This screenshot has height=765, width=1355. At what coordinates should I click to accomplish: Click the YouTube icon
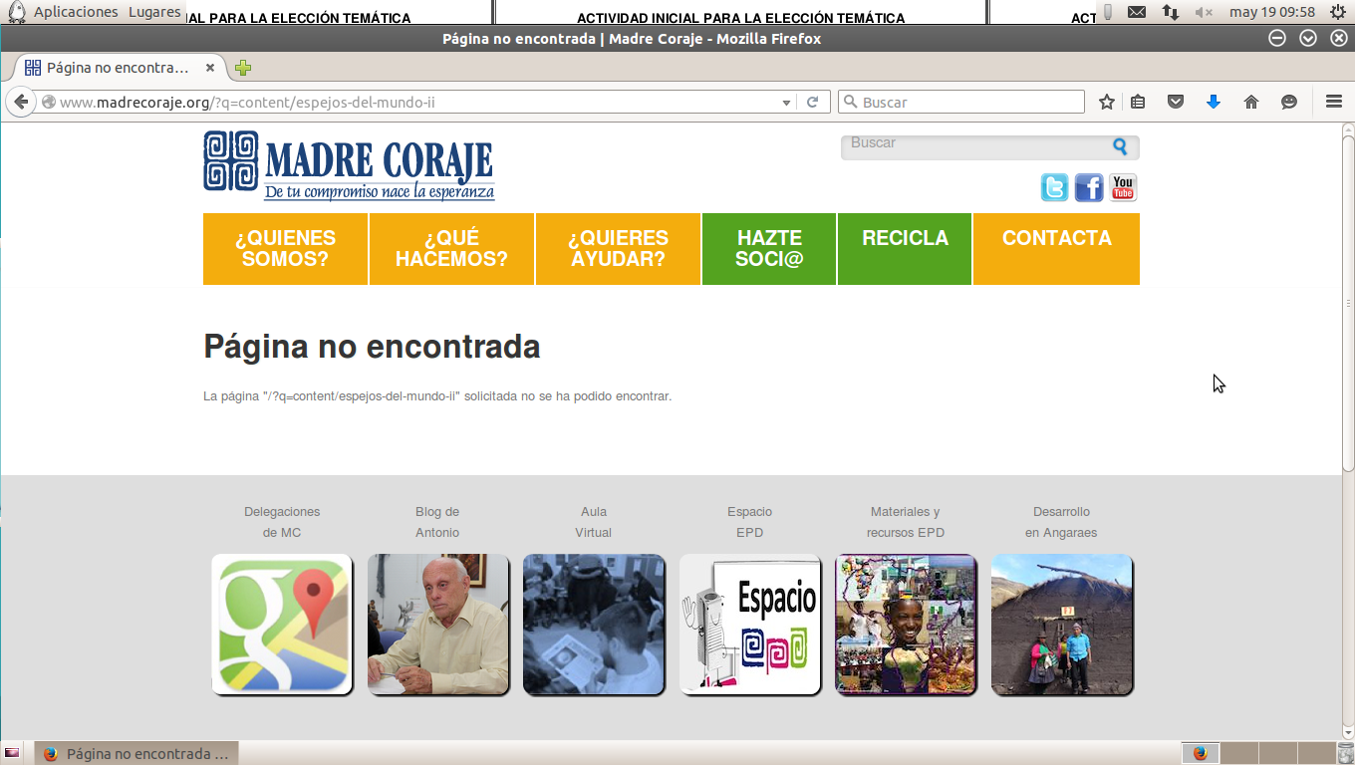(x=1123, y=187)
